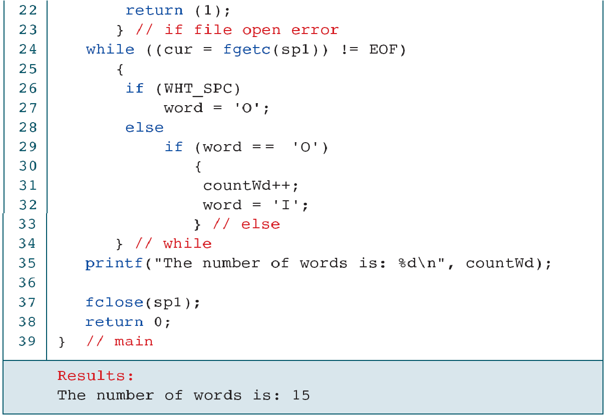Click the opening brace on line 30

(x=198, y=166)
